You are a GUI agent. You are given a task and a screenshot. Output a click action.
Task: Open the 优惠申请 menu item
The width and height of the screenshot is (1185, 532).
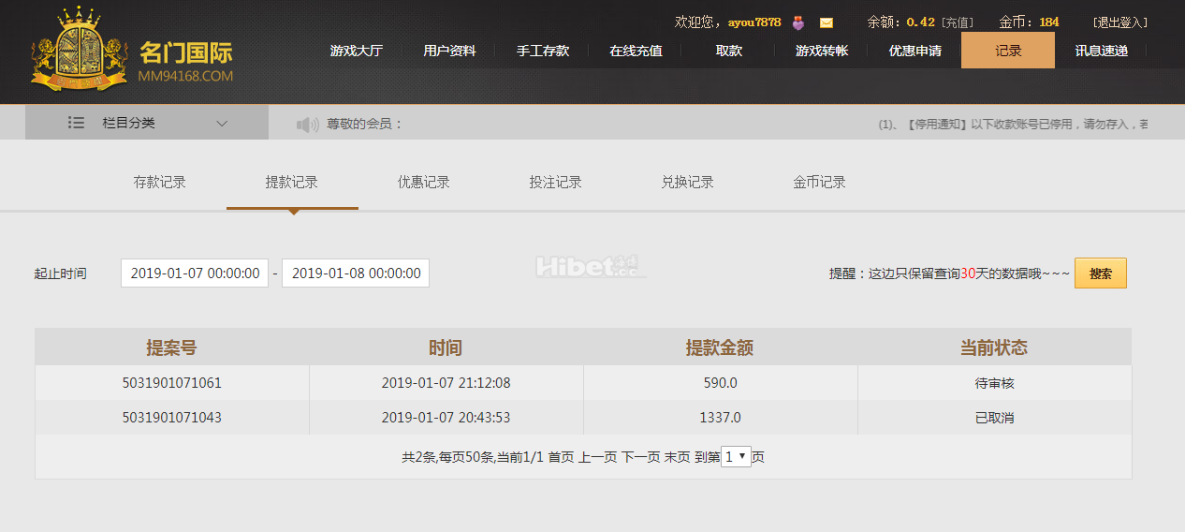coord(914,51)
